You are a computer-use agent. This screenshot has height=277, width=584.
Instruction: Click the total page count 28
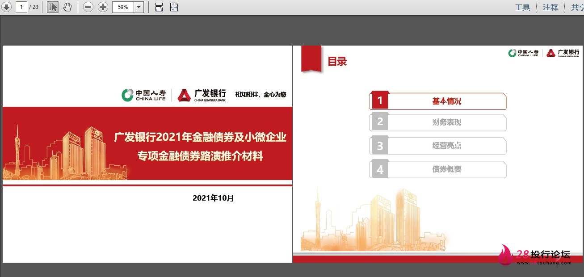pyautogui.click(x=35, y=7)
